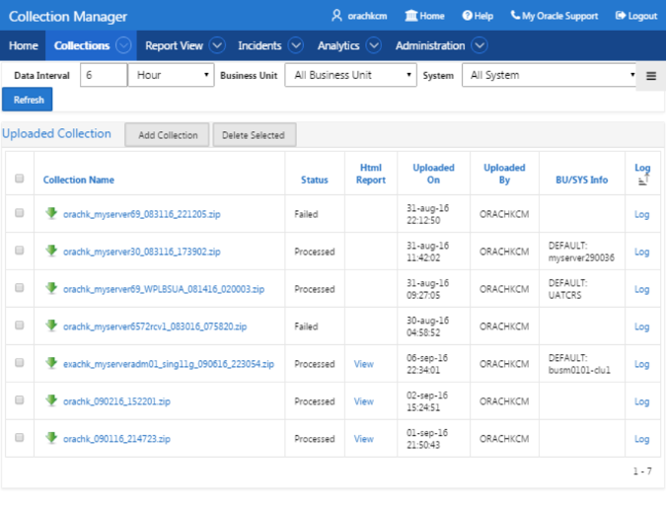Image resolution: width=666 pixels, height=506 pixels.
Task: Click the Home building icon in header
Action: 410,16
